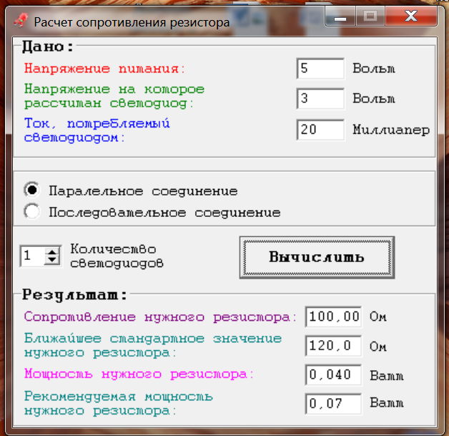Click the supply voltage field showing 5
Screen dimensions: 449x436
pyautogui.click(x=320, y=69)
